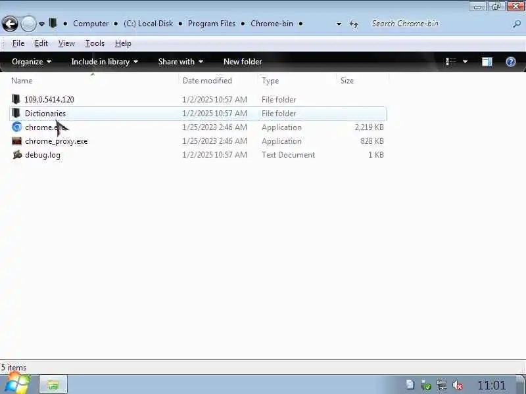Screen dimensions: 526x394
Task: Select the debug.log file icon
Action: point(17,155)
